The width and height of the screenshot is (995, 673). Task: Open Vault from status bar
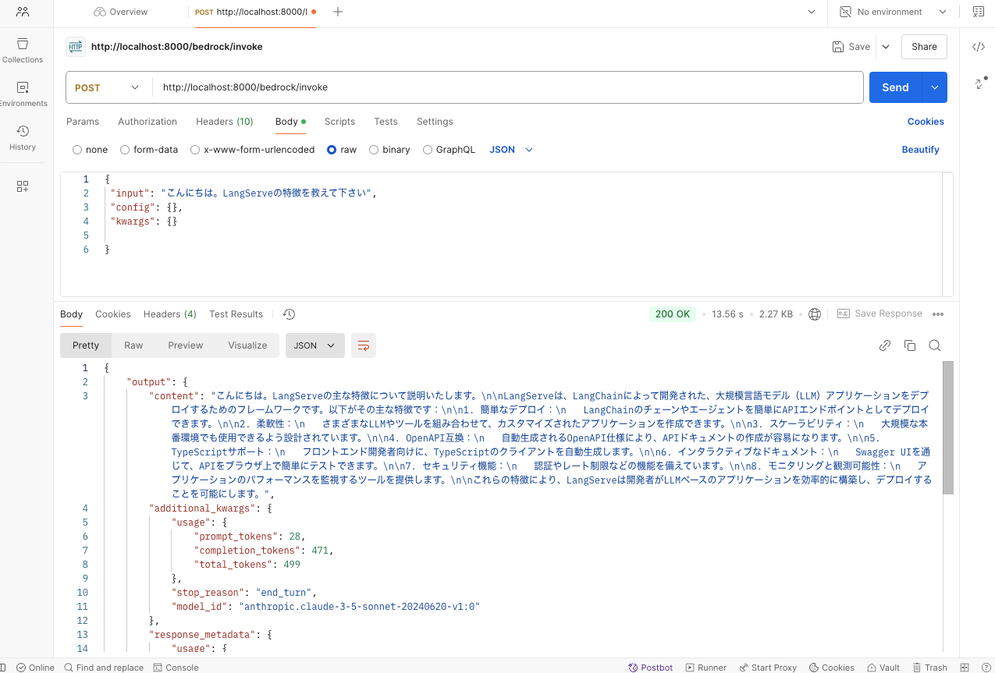pyautogui.click(x=882, y=668)
